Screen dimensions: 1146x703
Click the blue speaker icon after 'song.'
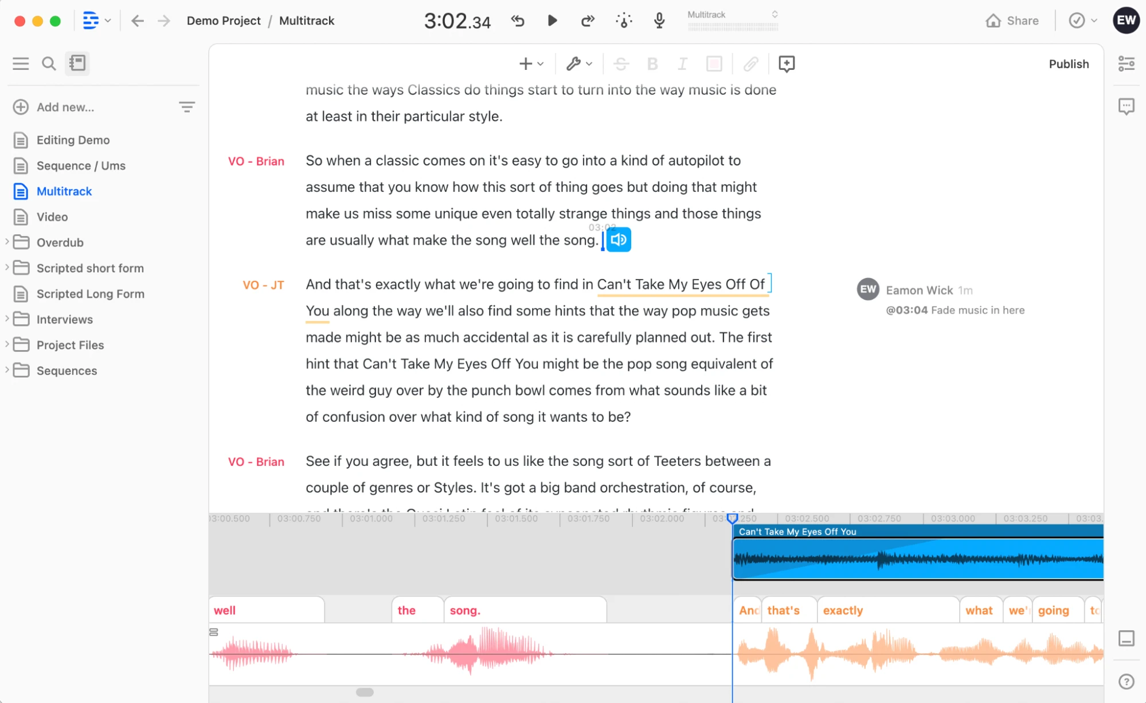(x=618, y=239)
